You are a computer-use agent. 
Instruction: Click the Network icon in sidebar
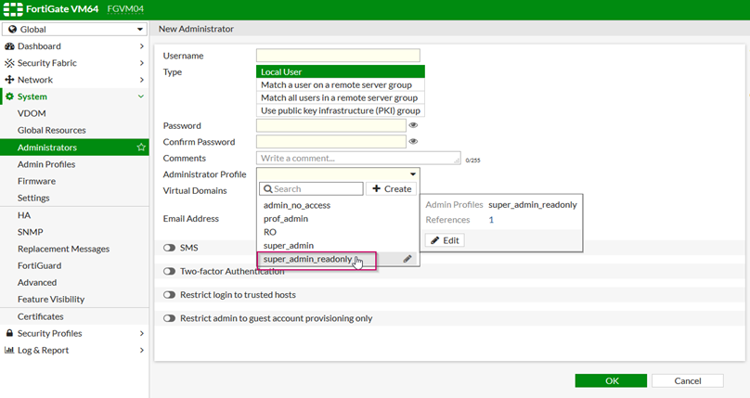(9, 80)
